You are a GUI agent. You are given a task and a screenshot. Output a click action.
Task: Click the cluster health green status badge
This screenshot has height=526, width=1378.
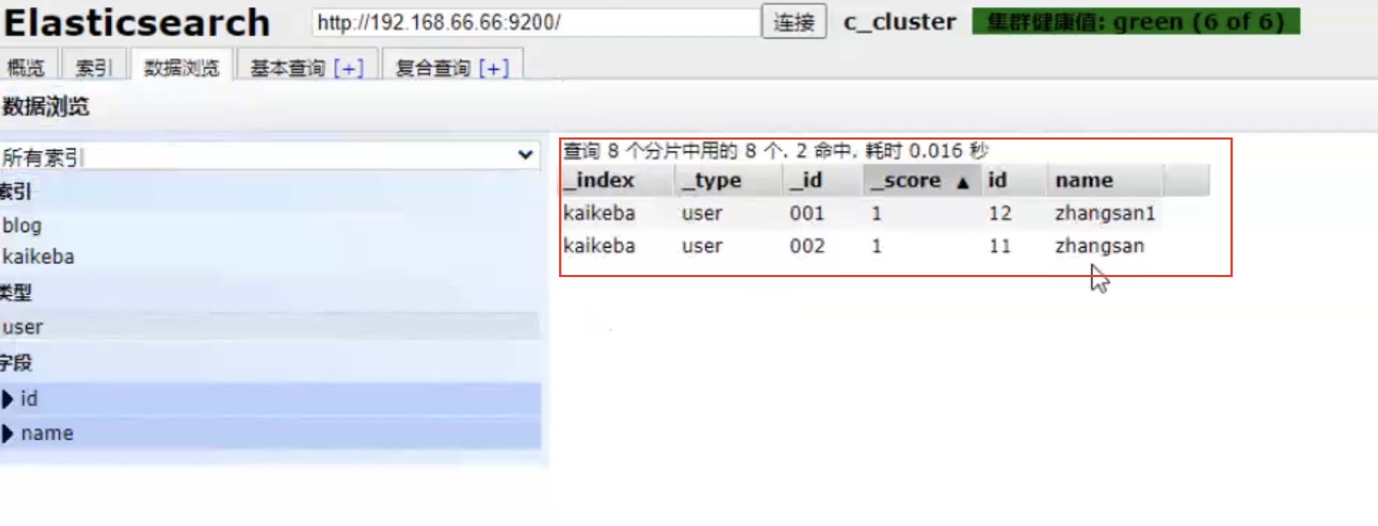pos(1136,21)
